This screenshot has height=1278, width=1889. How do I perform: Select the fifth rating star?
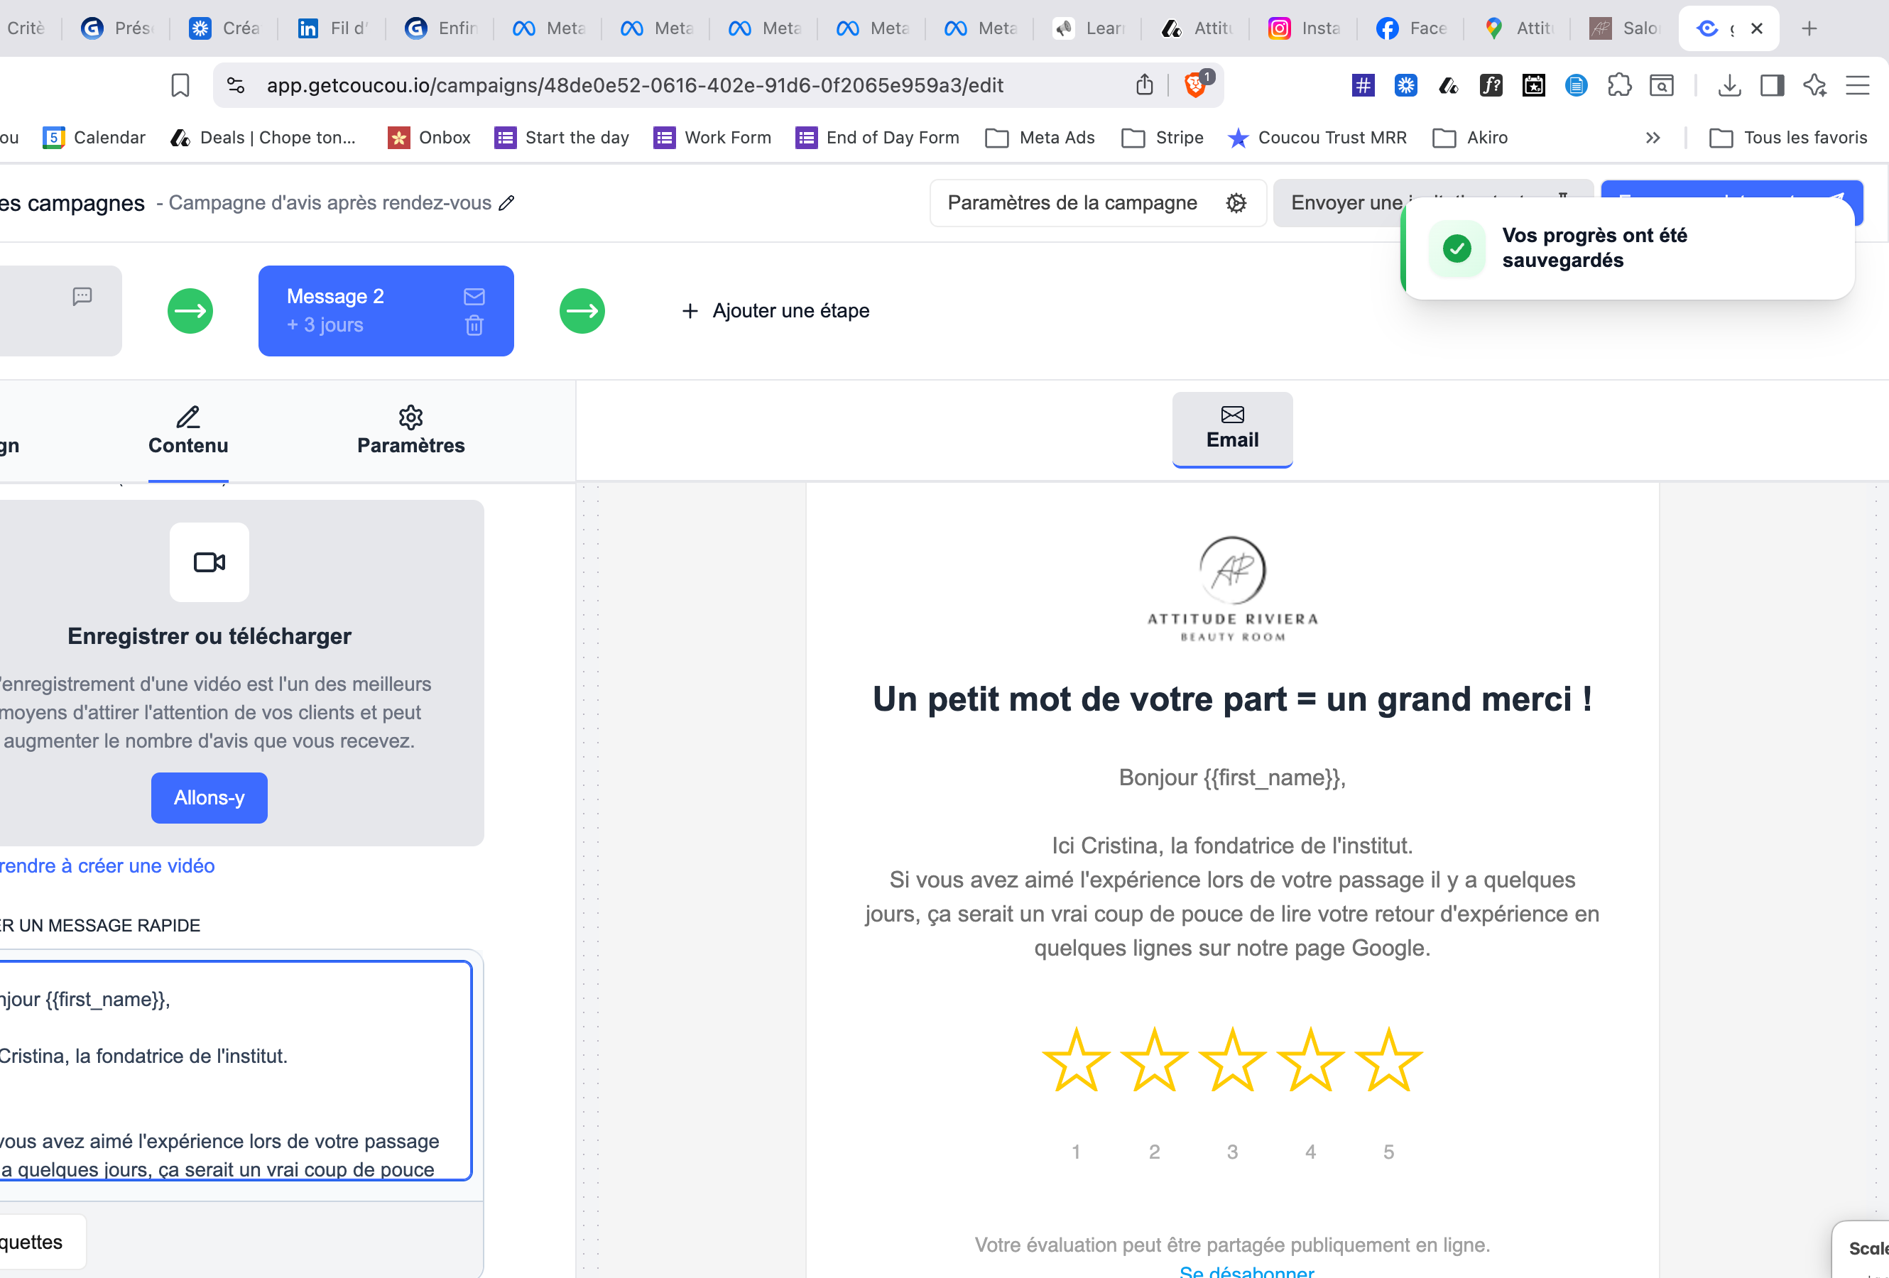pos(1388,1059)
